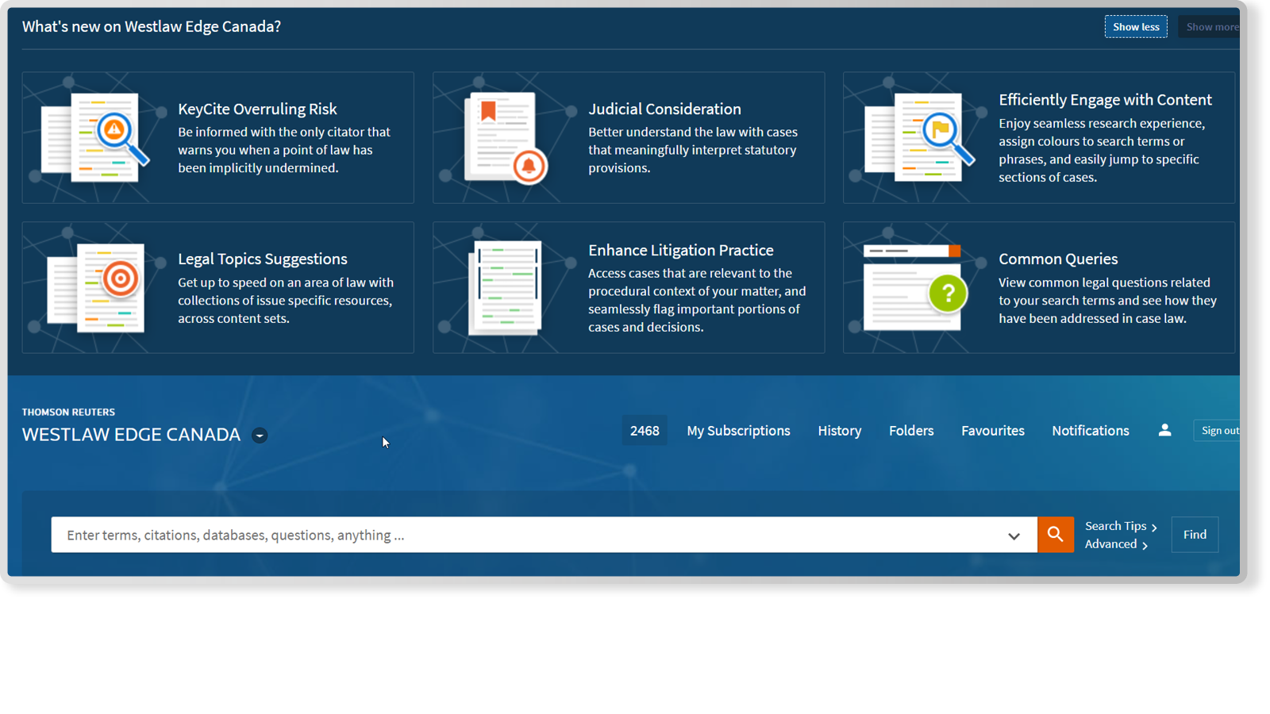Select the Enhance Litigation Practice heading
The height and width of the screenshot is (714, 1270).
[681, 250]
